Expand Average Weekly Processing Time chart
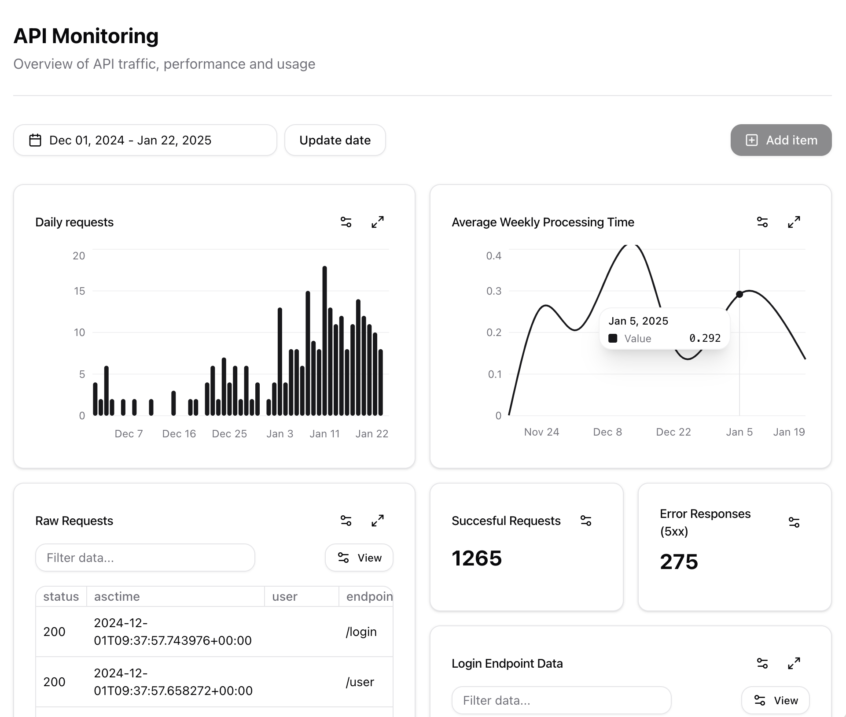This screenshot has height=717, width=846. 794,222
